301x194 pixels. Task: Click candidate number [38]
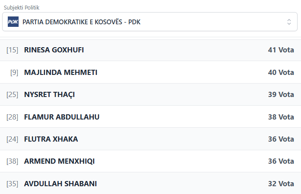click(x=12, y=162)
